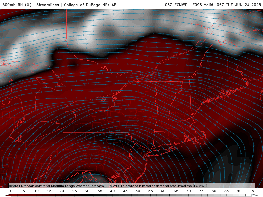This screenshot has width=263, height=197.
Task: Click the "80" value on color scale
Action: tap(214, 191)
